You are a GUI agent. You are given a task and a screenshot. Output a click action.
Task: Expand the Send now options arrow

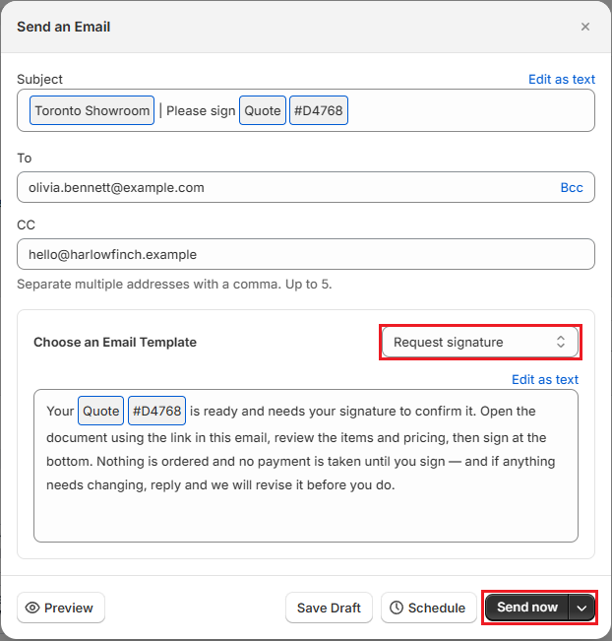tap(581, 608)
